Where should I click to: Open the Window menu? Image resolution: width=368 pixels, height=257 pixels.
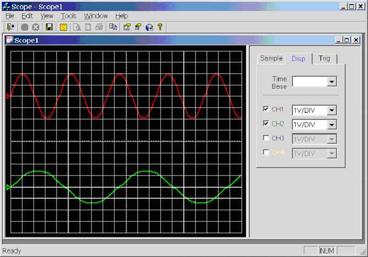pos(96,16)
